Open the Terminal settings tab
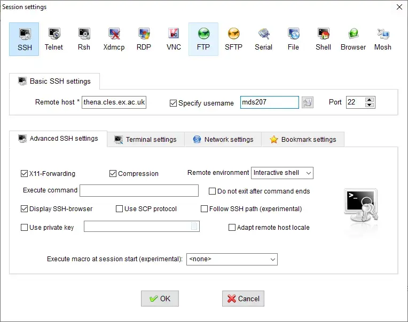 coord(146,140)
